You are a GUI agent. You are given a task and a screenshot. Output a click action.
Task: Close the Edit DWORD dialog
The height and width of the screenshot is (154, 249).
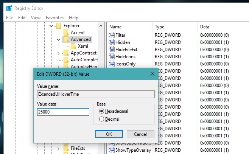153,74
